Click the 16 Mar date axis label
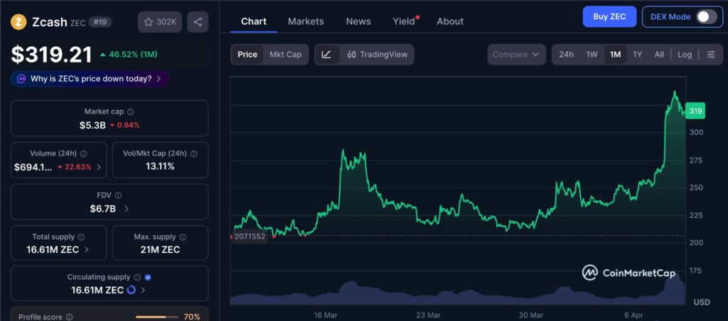The height and width of the screenshot is (321, 728). [326, 315]
